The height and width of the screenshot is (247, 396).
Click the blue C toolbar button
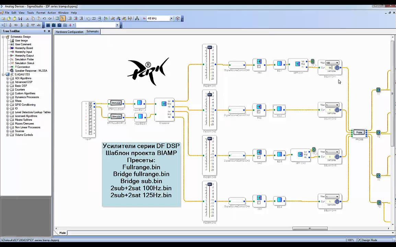coord(59,25)
